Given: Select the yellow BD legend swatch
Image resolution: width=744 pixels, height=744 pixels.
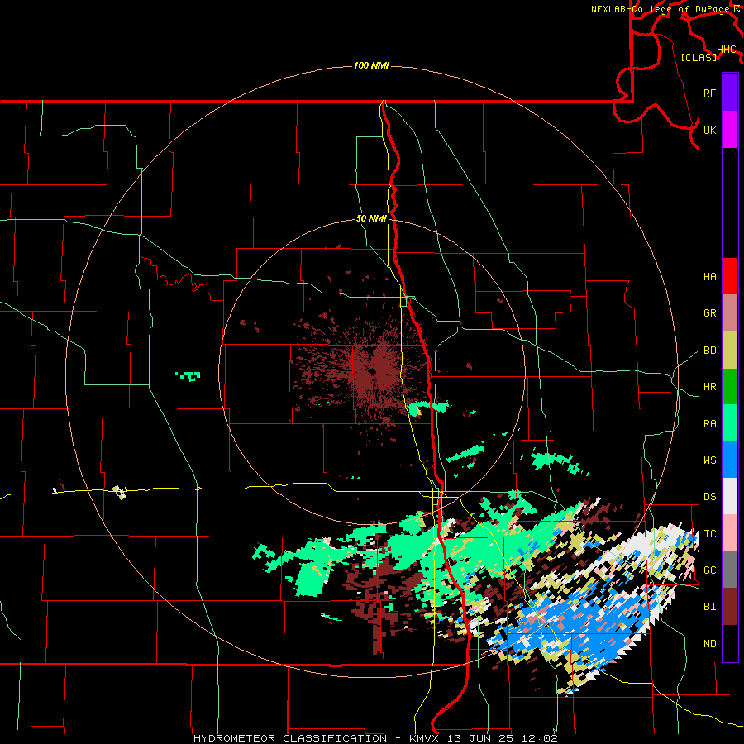Looking at the screenshot, I should coord(730,350).
